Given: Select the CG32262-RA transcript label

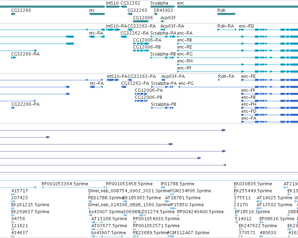Looking at the screenshot, I should 134,33.
